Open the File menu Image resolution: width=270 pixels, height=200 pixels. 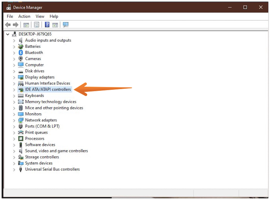[x=10, y=16]
